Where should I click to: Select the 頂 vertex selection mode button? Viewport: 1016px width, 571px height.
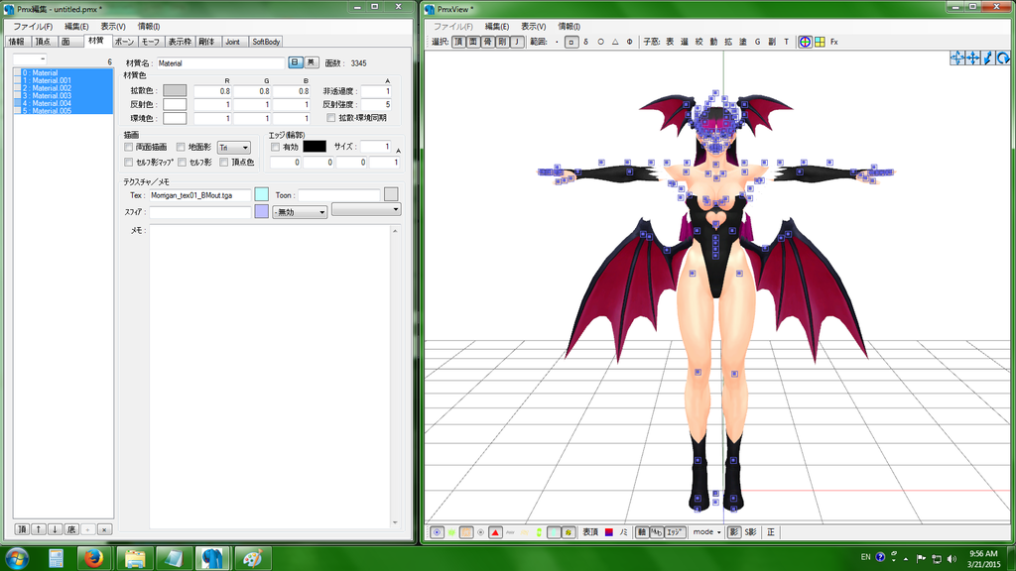coord(458,42)
